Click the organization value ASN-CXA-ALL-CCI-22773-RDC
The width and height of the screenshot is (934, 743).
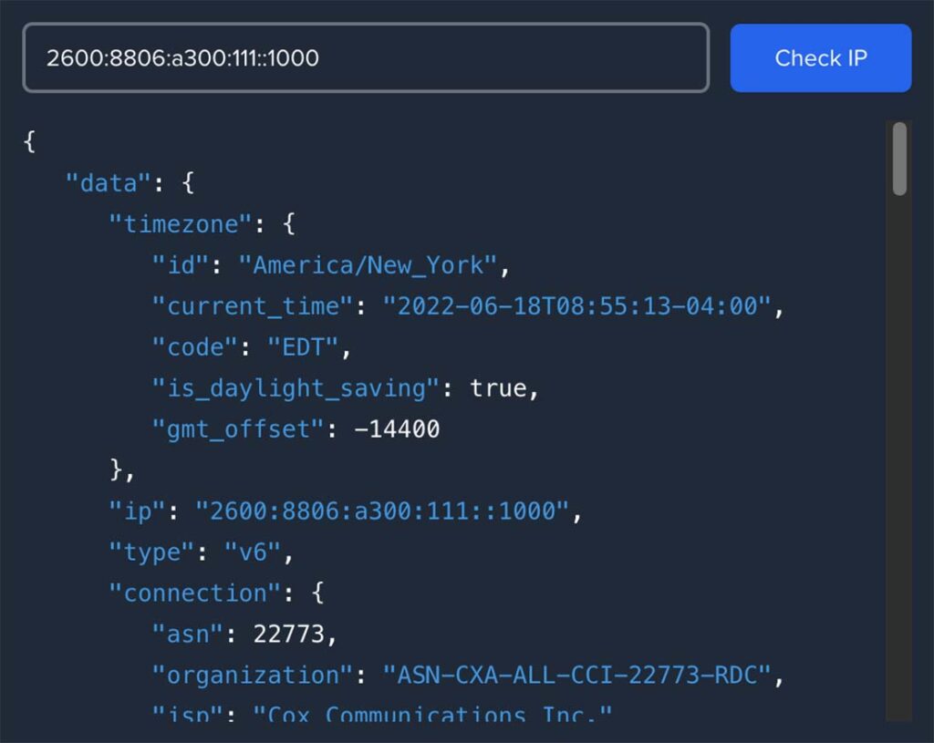click(584, 675)
